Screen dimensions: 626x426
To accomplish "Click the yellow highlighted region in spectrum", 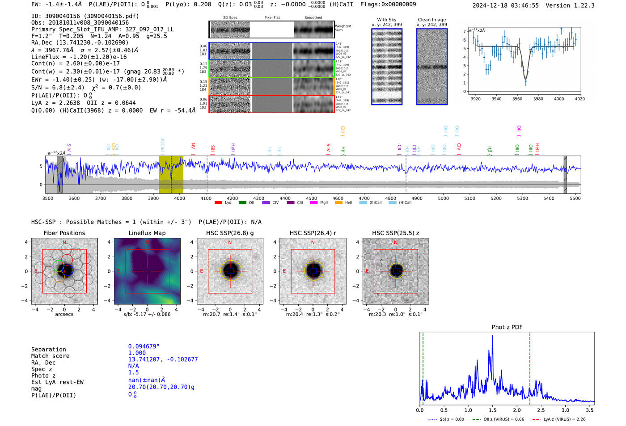I will pyautogui.click(x=171, y=174).
